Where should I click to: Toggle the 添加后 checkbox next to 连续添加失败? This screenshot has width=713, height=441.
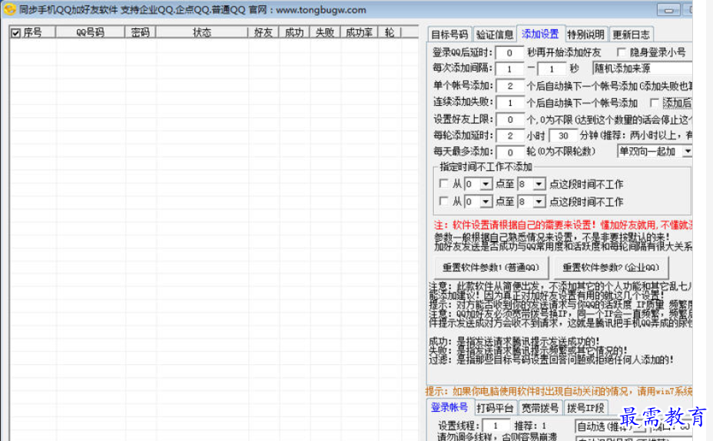coord(655,103)
